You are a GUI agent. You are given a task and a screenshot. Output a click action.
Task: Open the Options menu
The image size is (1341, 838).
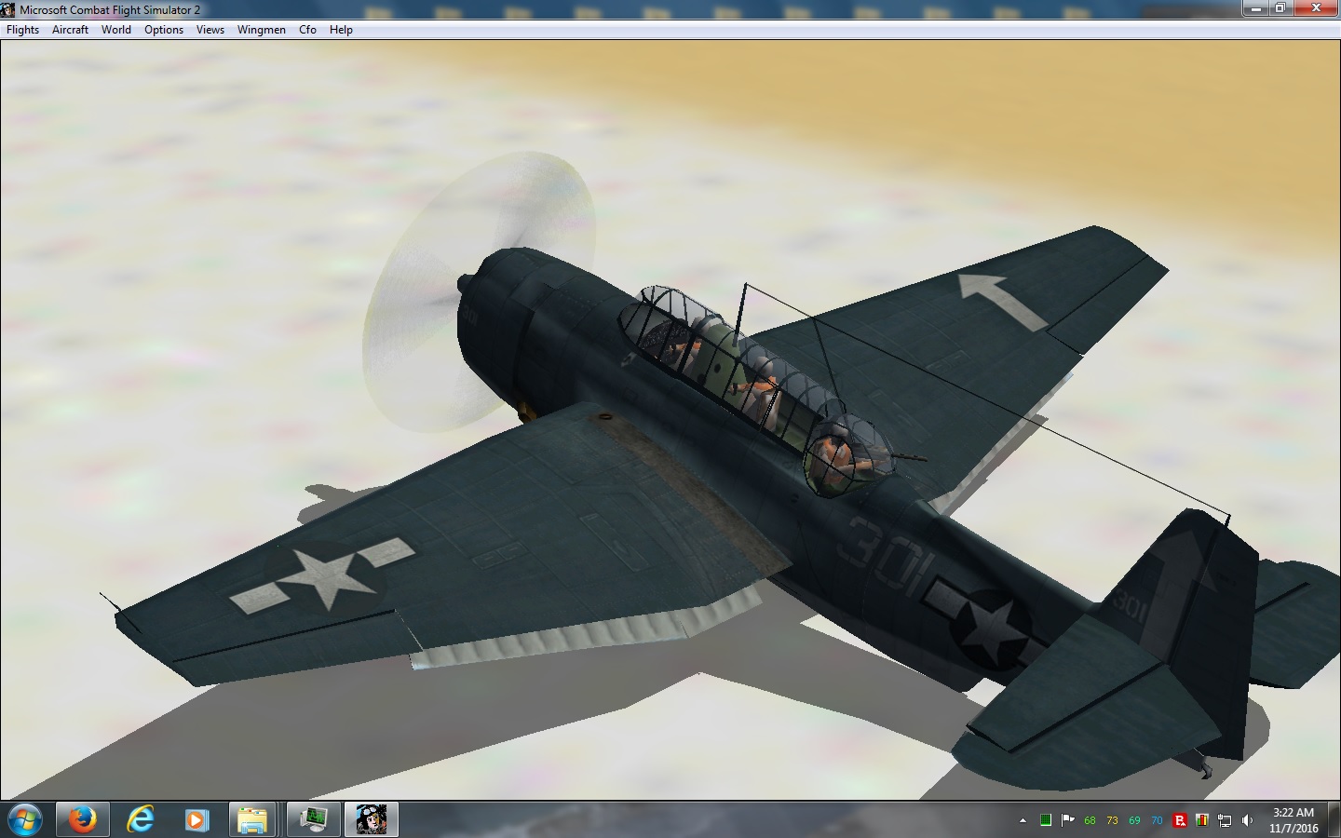pos(164,30)
